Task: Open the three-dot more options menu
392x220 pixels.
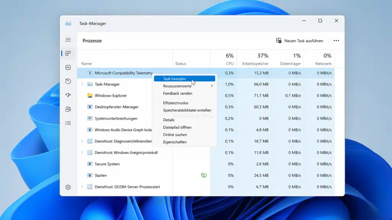Action: [336, 40]
